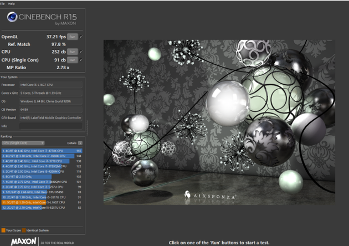Open the File menu

tap(3, 3)
